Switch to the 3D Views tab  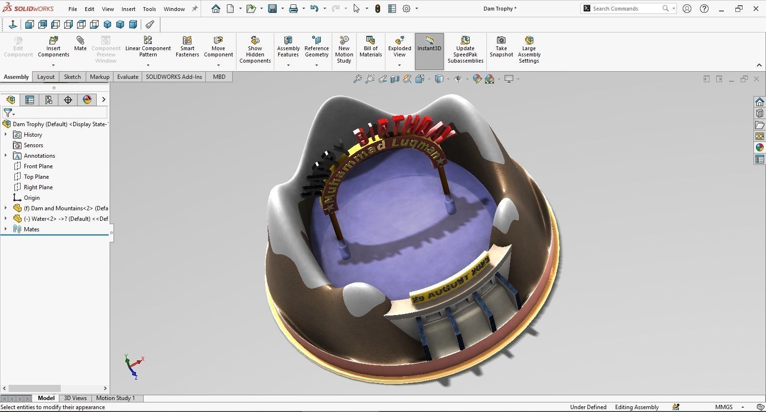point(75,398)
